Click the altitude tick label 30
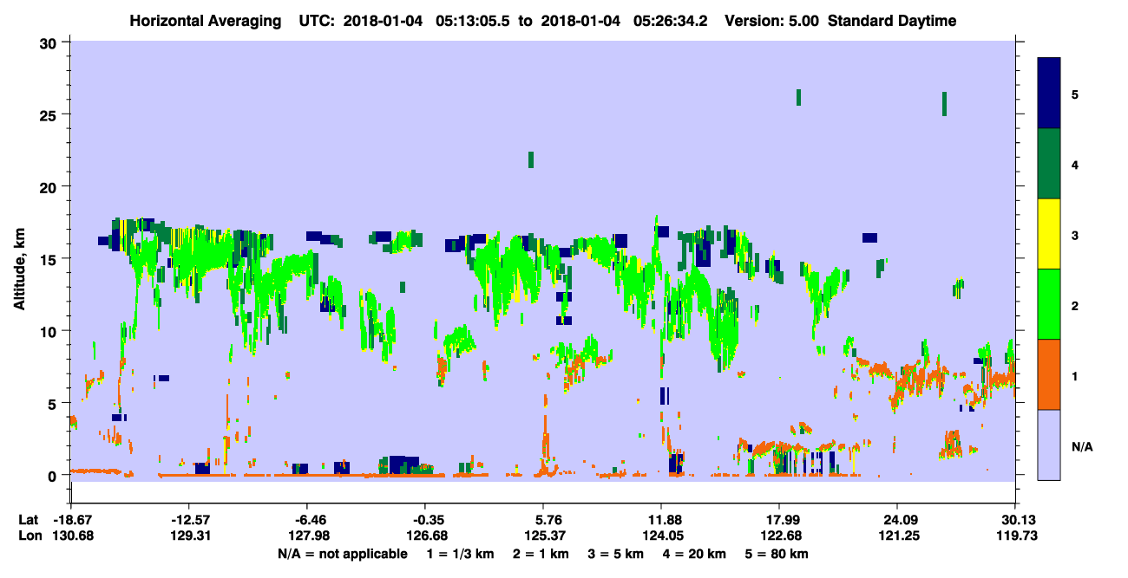 coord(50,42)
